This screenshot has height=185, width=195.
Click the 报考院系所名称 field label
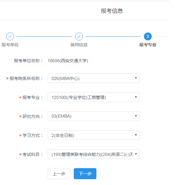[x=26, y=79]
